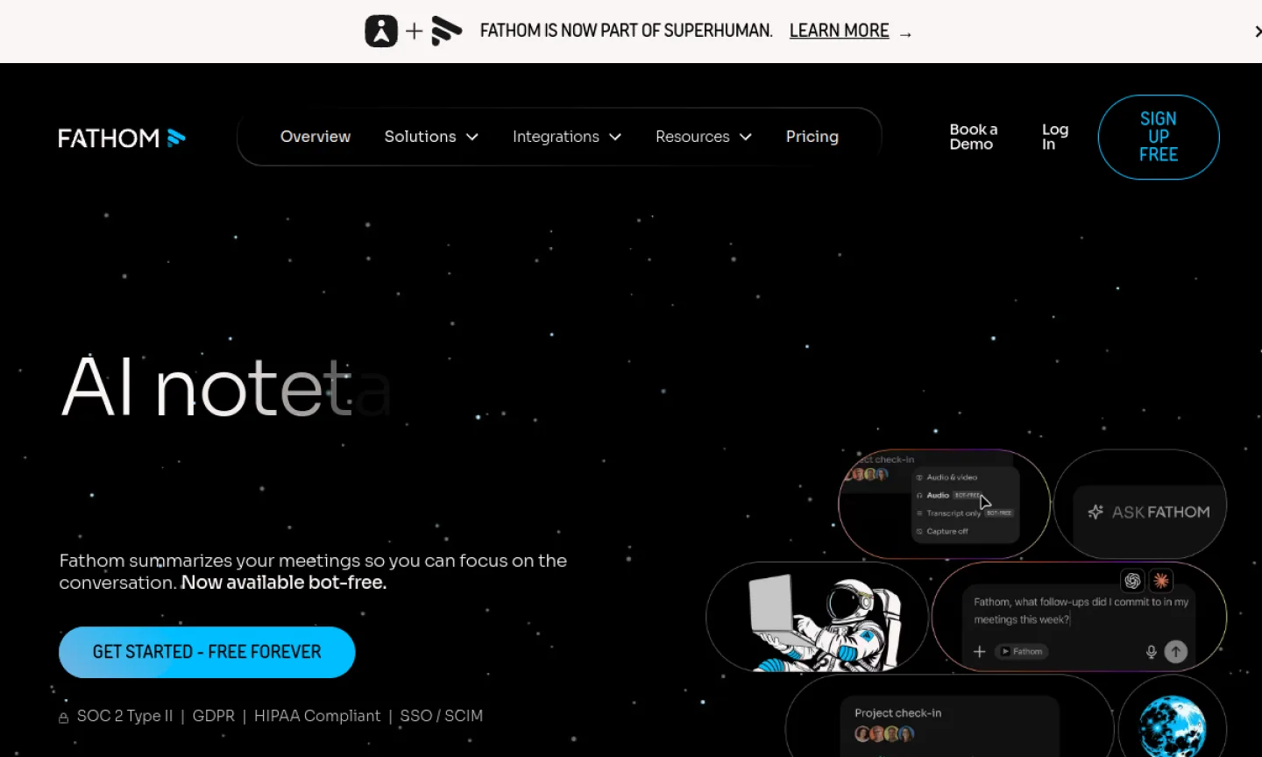The image size is (1262, 757).
Task: Click the 'Fathom, what follow-ups' prompt text
Action: tap(1081, 611)
